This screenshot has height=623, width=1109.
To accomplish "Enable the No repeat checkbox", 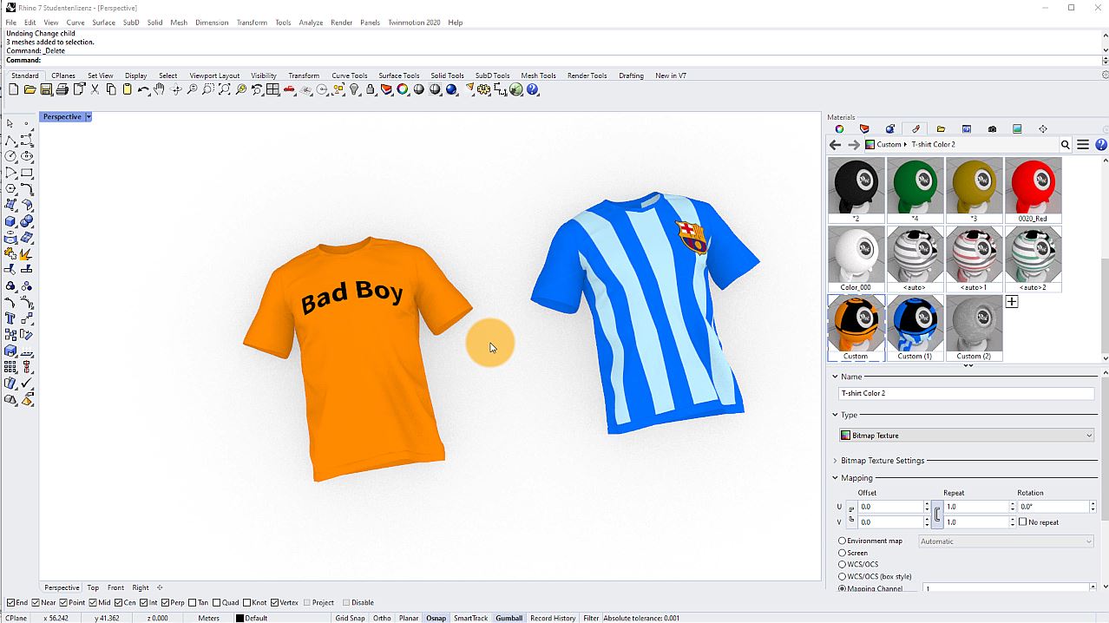I will 1023,522.
